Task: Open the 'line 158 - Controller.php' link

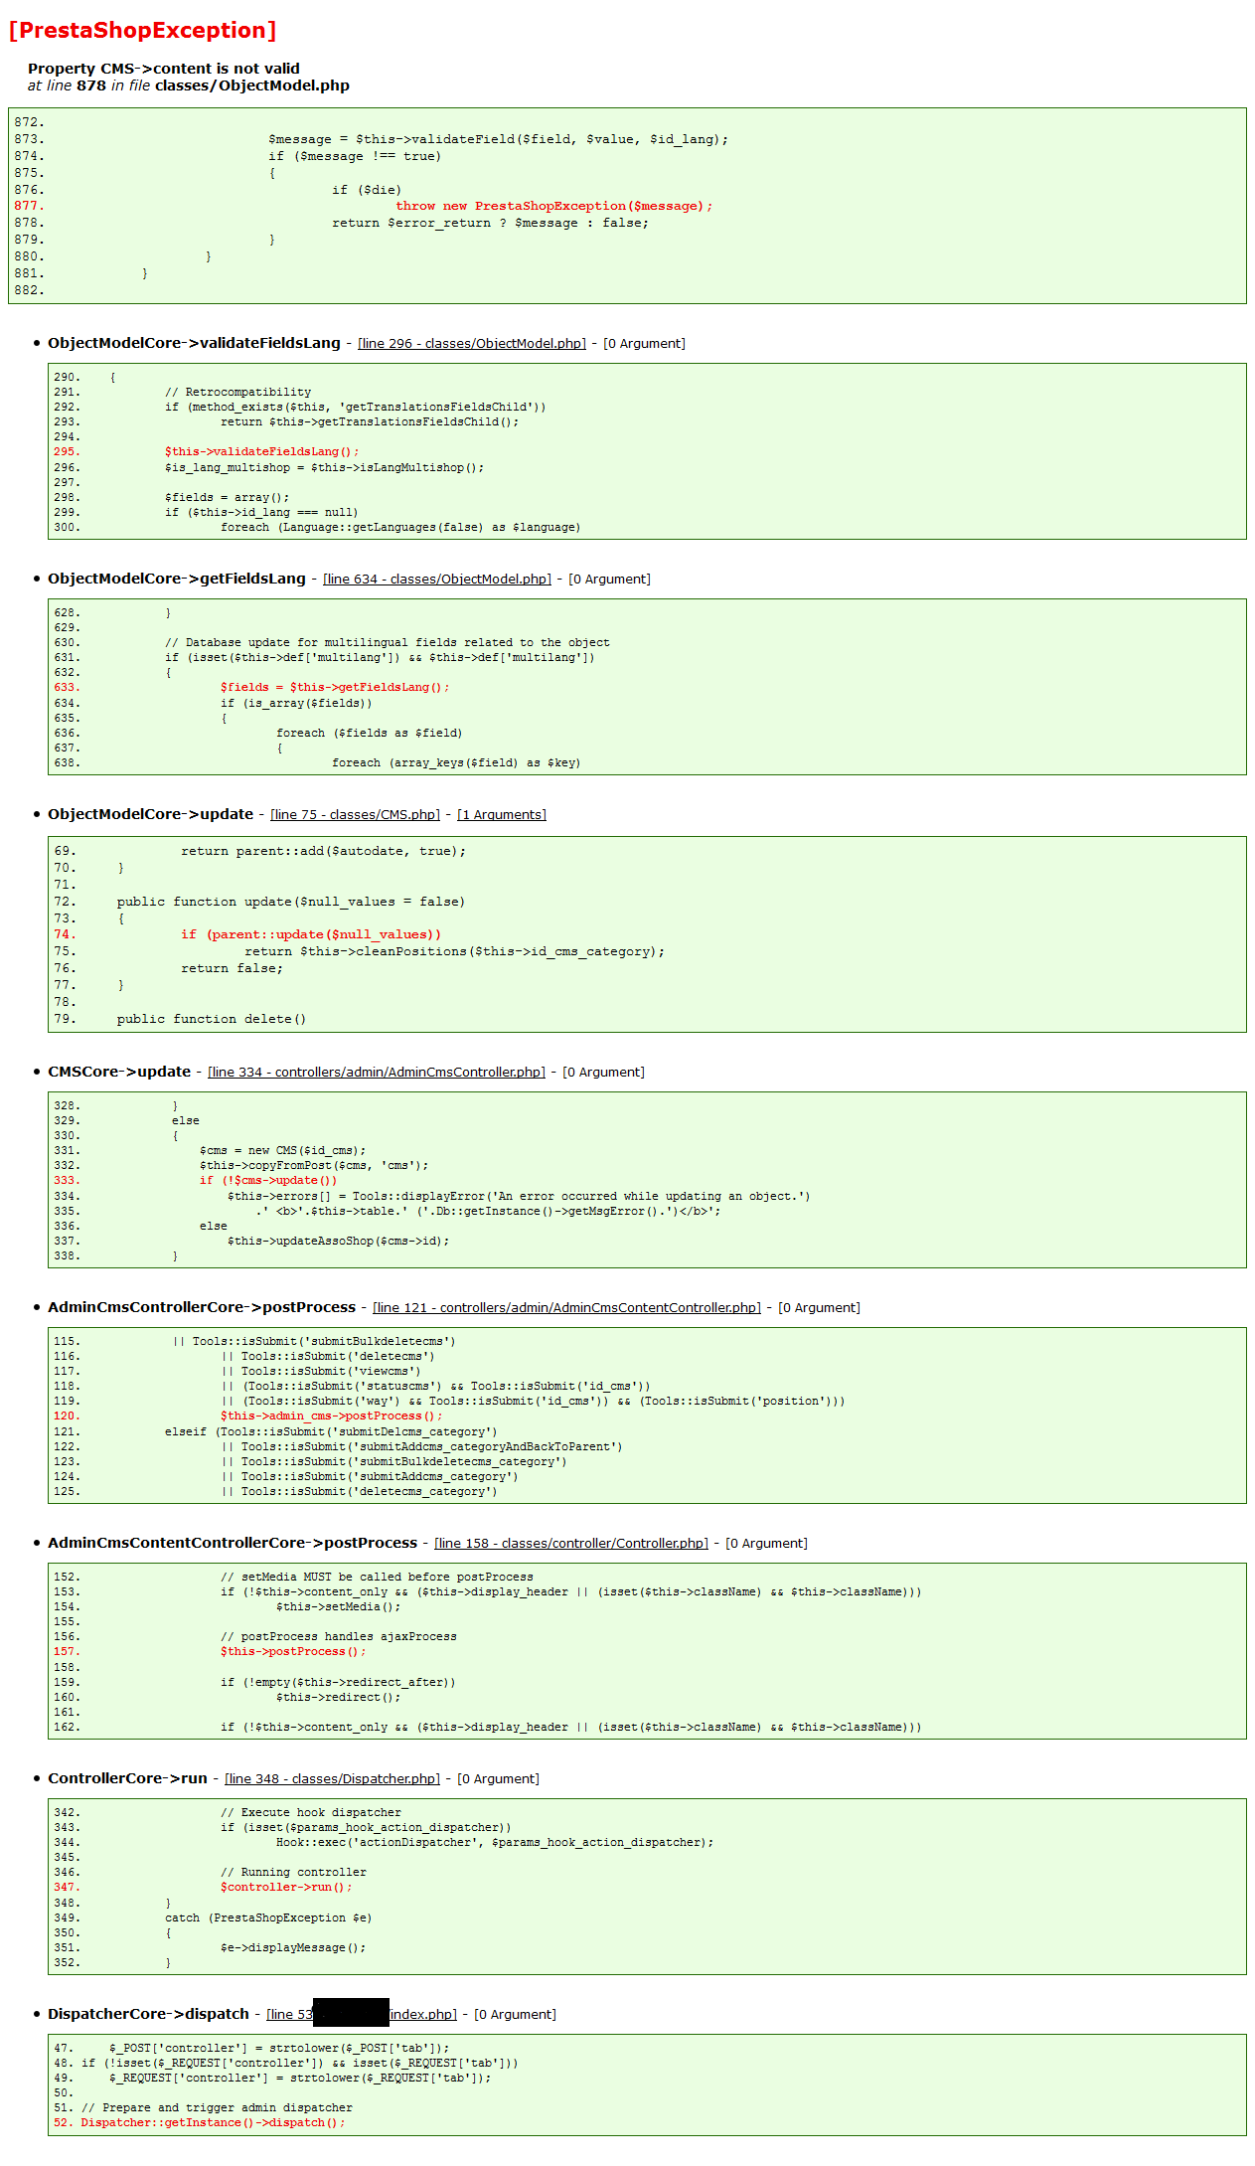Action: (571, 1544)
